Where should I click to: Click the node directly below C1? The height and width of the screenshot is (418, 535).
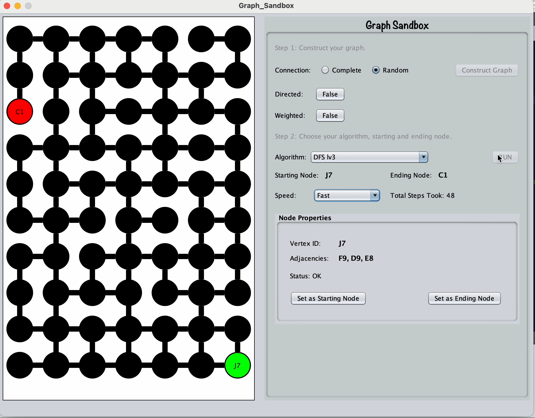(x=20, y=148)
